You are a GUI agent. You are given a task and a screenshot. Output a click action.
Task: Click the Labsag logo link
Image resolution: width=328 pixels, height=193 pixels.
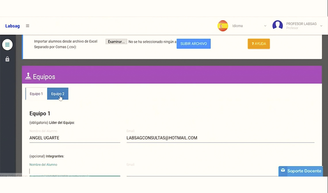point(13,26)
